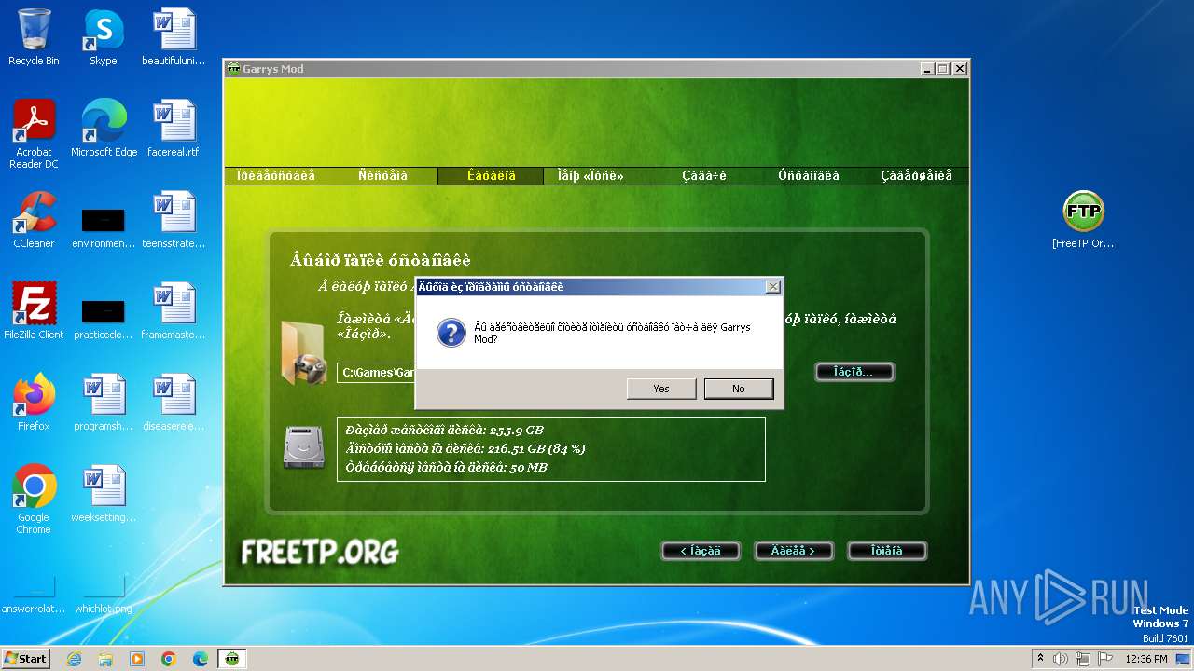Click Yes in the confirmation dialog
Screen dimensions: 1194x671
pos(661,389)
